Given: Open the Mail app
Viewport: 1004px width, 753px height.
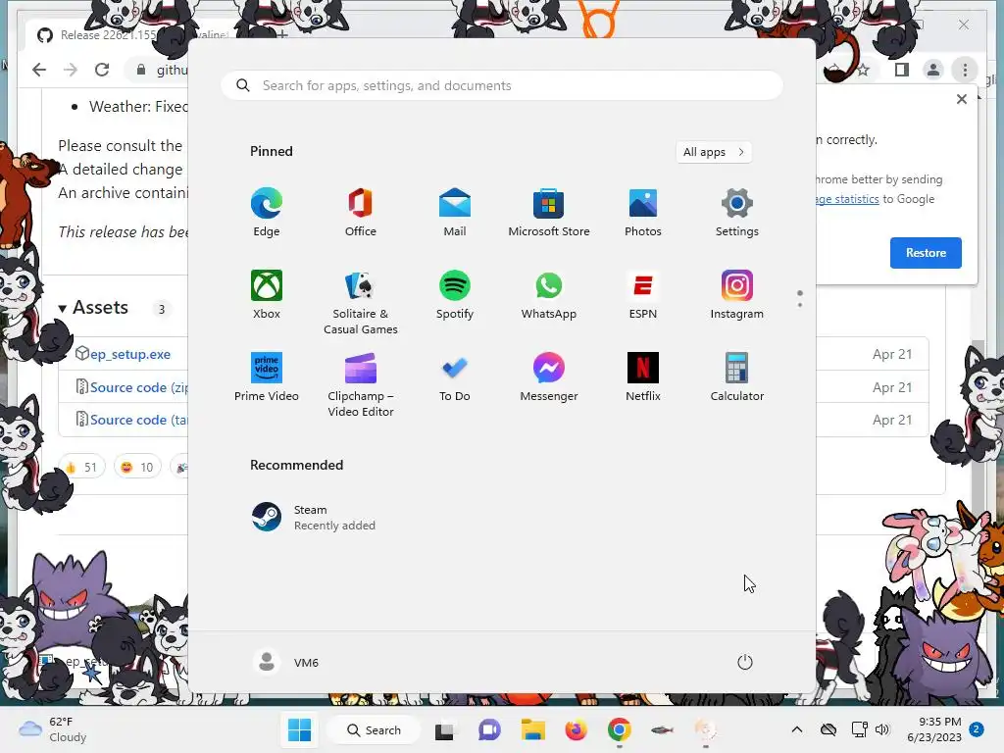Looking at the screenshot, I should pyautogui.click(x=455, y=212).
